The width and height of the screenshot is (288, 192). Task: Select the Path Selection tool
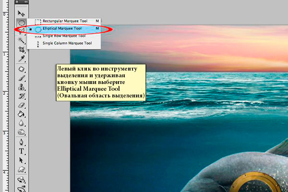(21, 160)
